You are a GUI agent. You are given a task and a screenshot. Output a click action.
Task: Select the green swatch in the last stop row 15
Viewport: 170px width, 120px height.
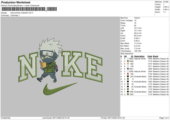(128, 94)
